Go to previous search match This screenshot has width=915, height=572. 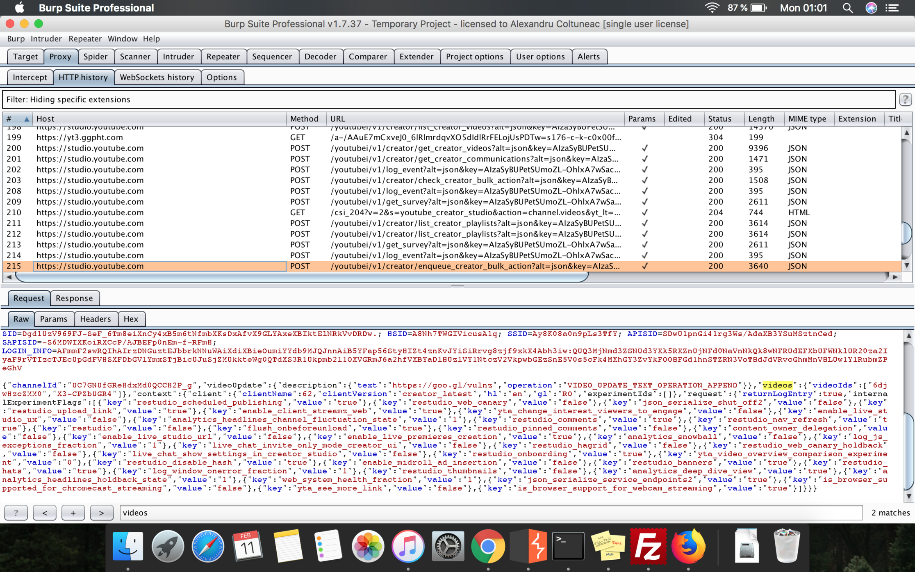click(x=44, y=513)
